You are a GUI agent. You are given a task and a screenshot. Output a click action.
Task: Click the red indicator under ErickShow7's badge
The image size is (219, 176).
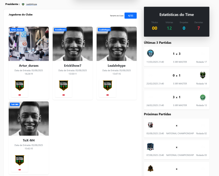tap(64, 95)
